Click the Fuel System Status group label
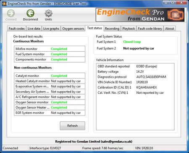Screen dimensions: 189x153 109,37
